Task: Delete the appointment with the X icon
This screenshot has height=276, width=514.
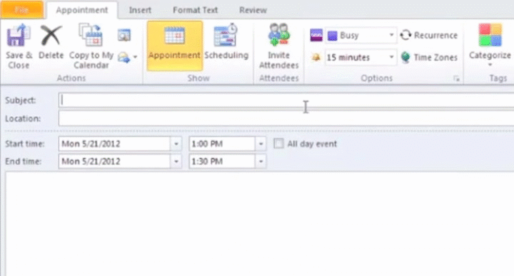Action: [x=51, y=36]
